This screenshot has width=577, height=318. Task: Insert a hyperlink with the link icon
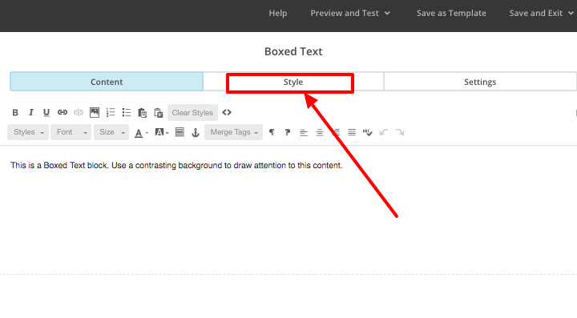[63, 112]
